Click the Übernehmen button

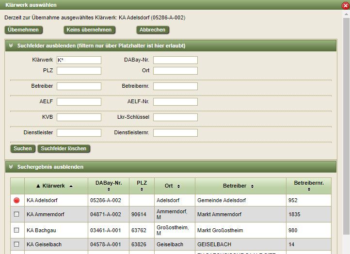click(23, 30)
